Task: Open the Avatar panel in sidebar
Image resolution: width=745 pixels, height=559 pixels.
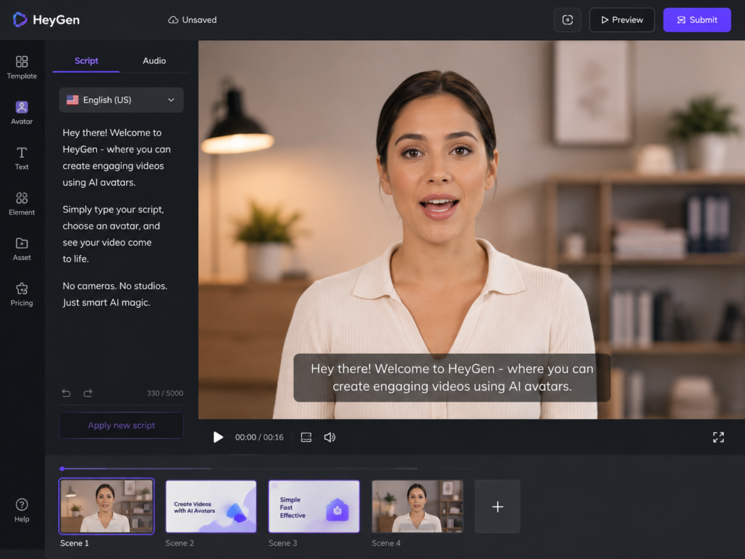Action: 22,113
